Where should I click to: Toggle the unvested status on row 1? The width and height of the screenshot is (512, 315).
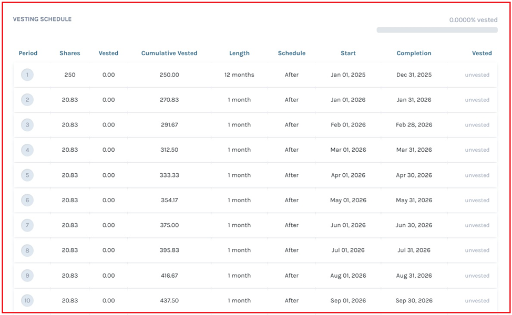(x=477, y=75)
